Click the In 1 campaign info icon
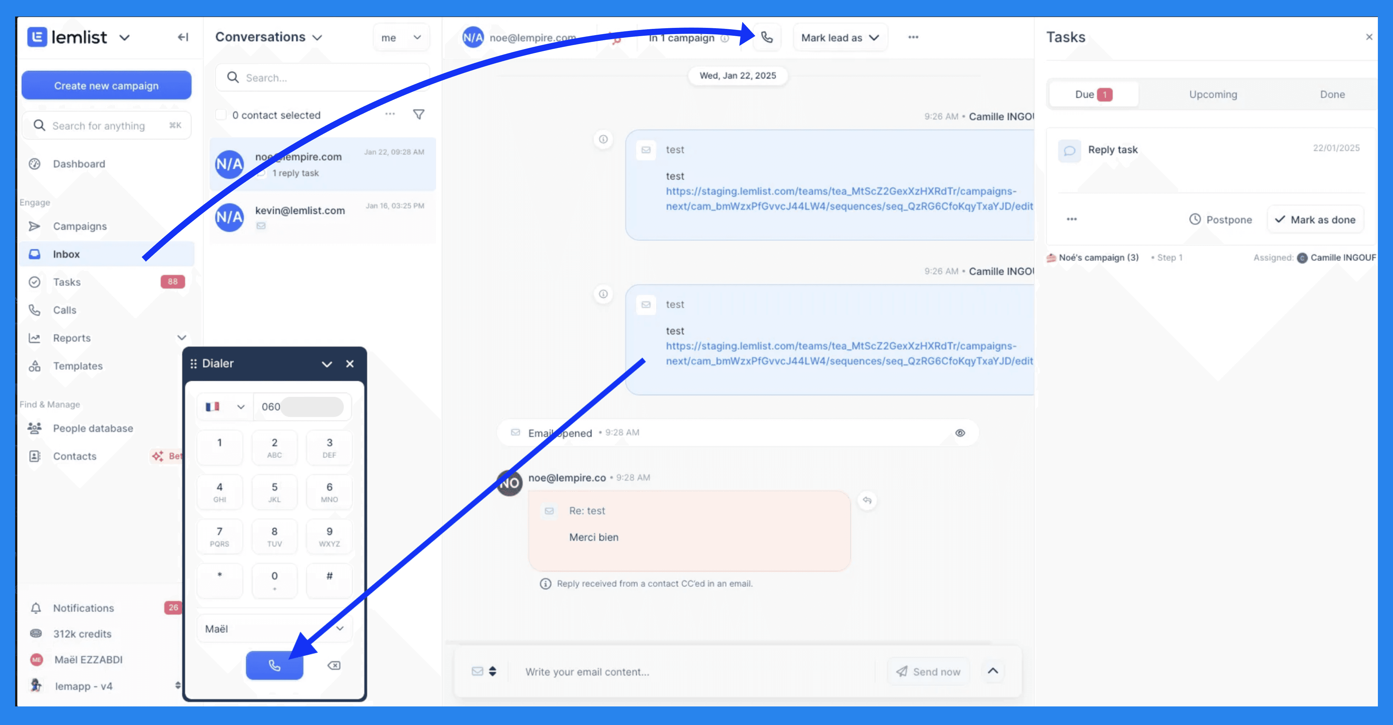This screenshot has height=725, width=1393. click(725, 38)
